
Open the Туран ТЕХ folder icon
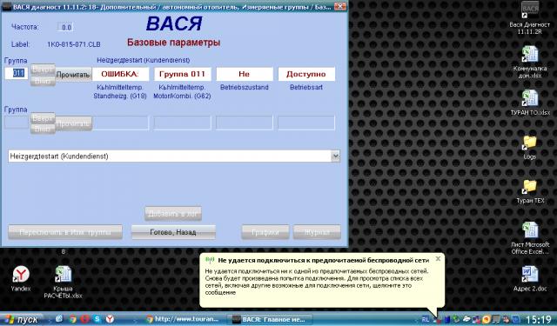point(530,191)
